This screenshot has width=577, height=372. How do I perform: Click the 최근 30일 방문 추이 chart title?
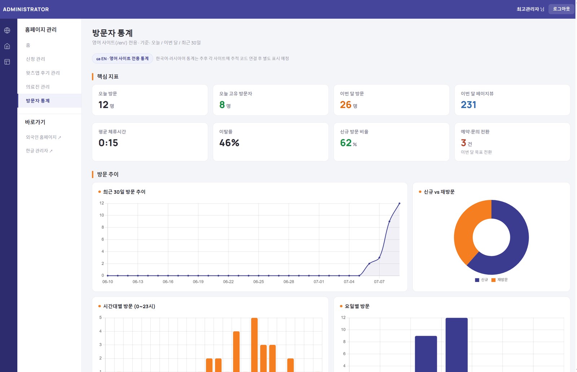tap(124, 192)
